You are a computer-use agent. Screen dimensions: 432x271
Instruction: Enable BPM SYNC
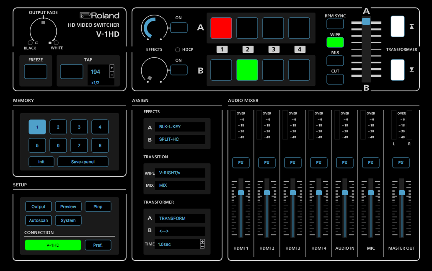pyautogui.click(x=335, y=24)
